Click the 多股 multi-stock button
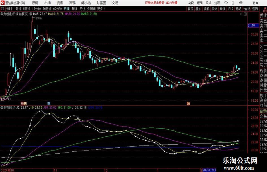267x172 pixels. point(206,9)
